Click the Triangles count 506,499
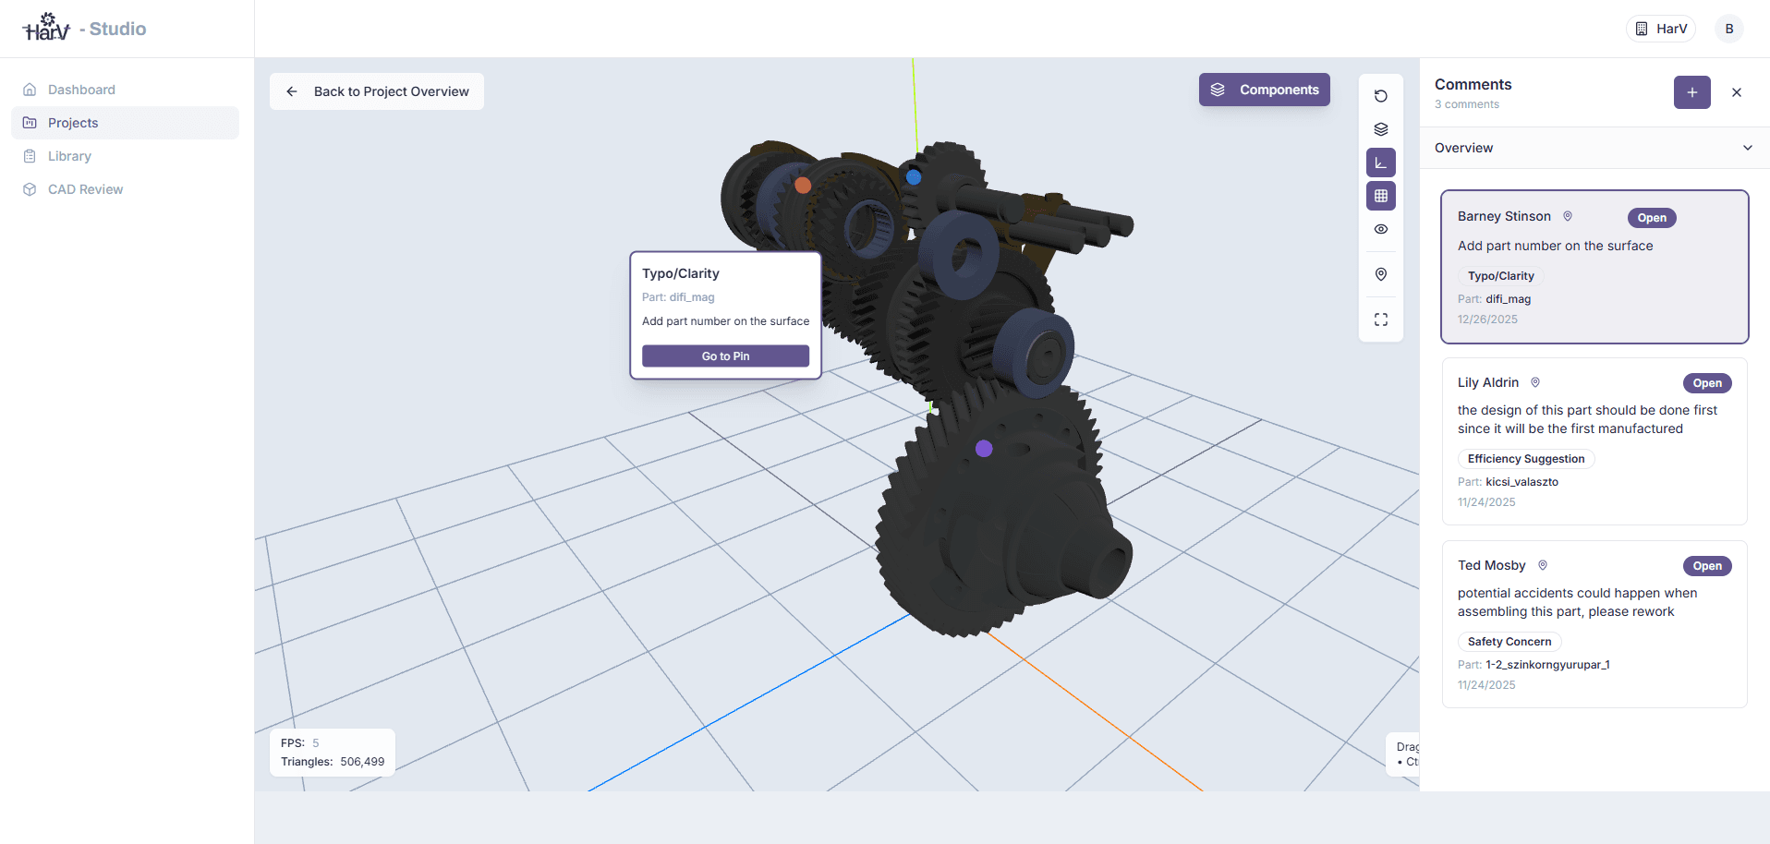1770x844 pixels. point(362,762)
